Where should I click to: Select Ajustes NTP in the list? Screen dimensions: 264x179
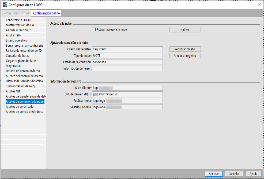[13, 91]
